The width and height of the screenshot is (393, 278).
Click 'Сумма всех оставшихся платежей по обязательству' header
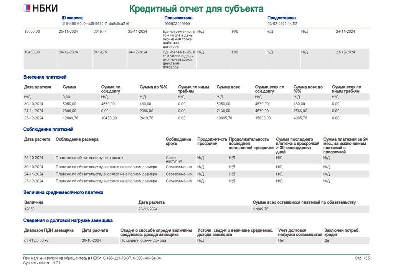pyautogui.click(x=304, y=202)
